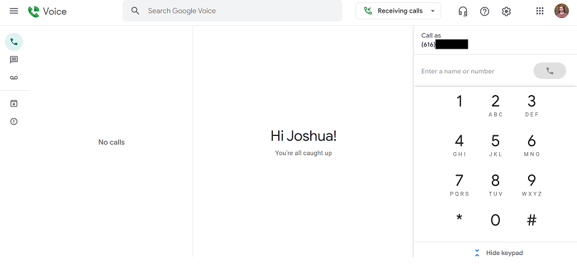Viewport: 577px width, 264px height.
Task: Click the headset audio settings icon
Action: tap(463, 11)
